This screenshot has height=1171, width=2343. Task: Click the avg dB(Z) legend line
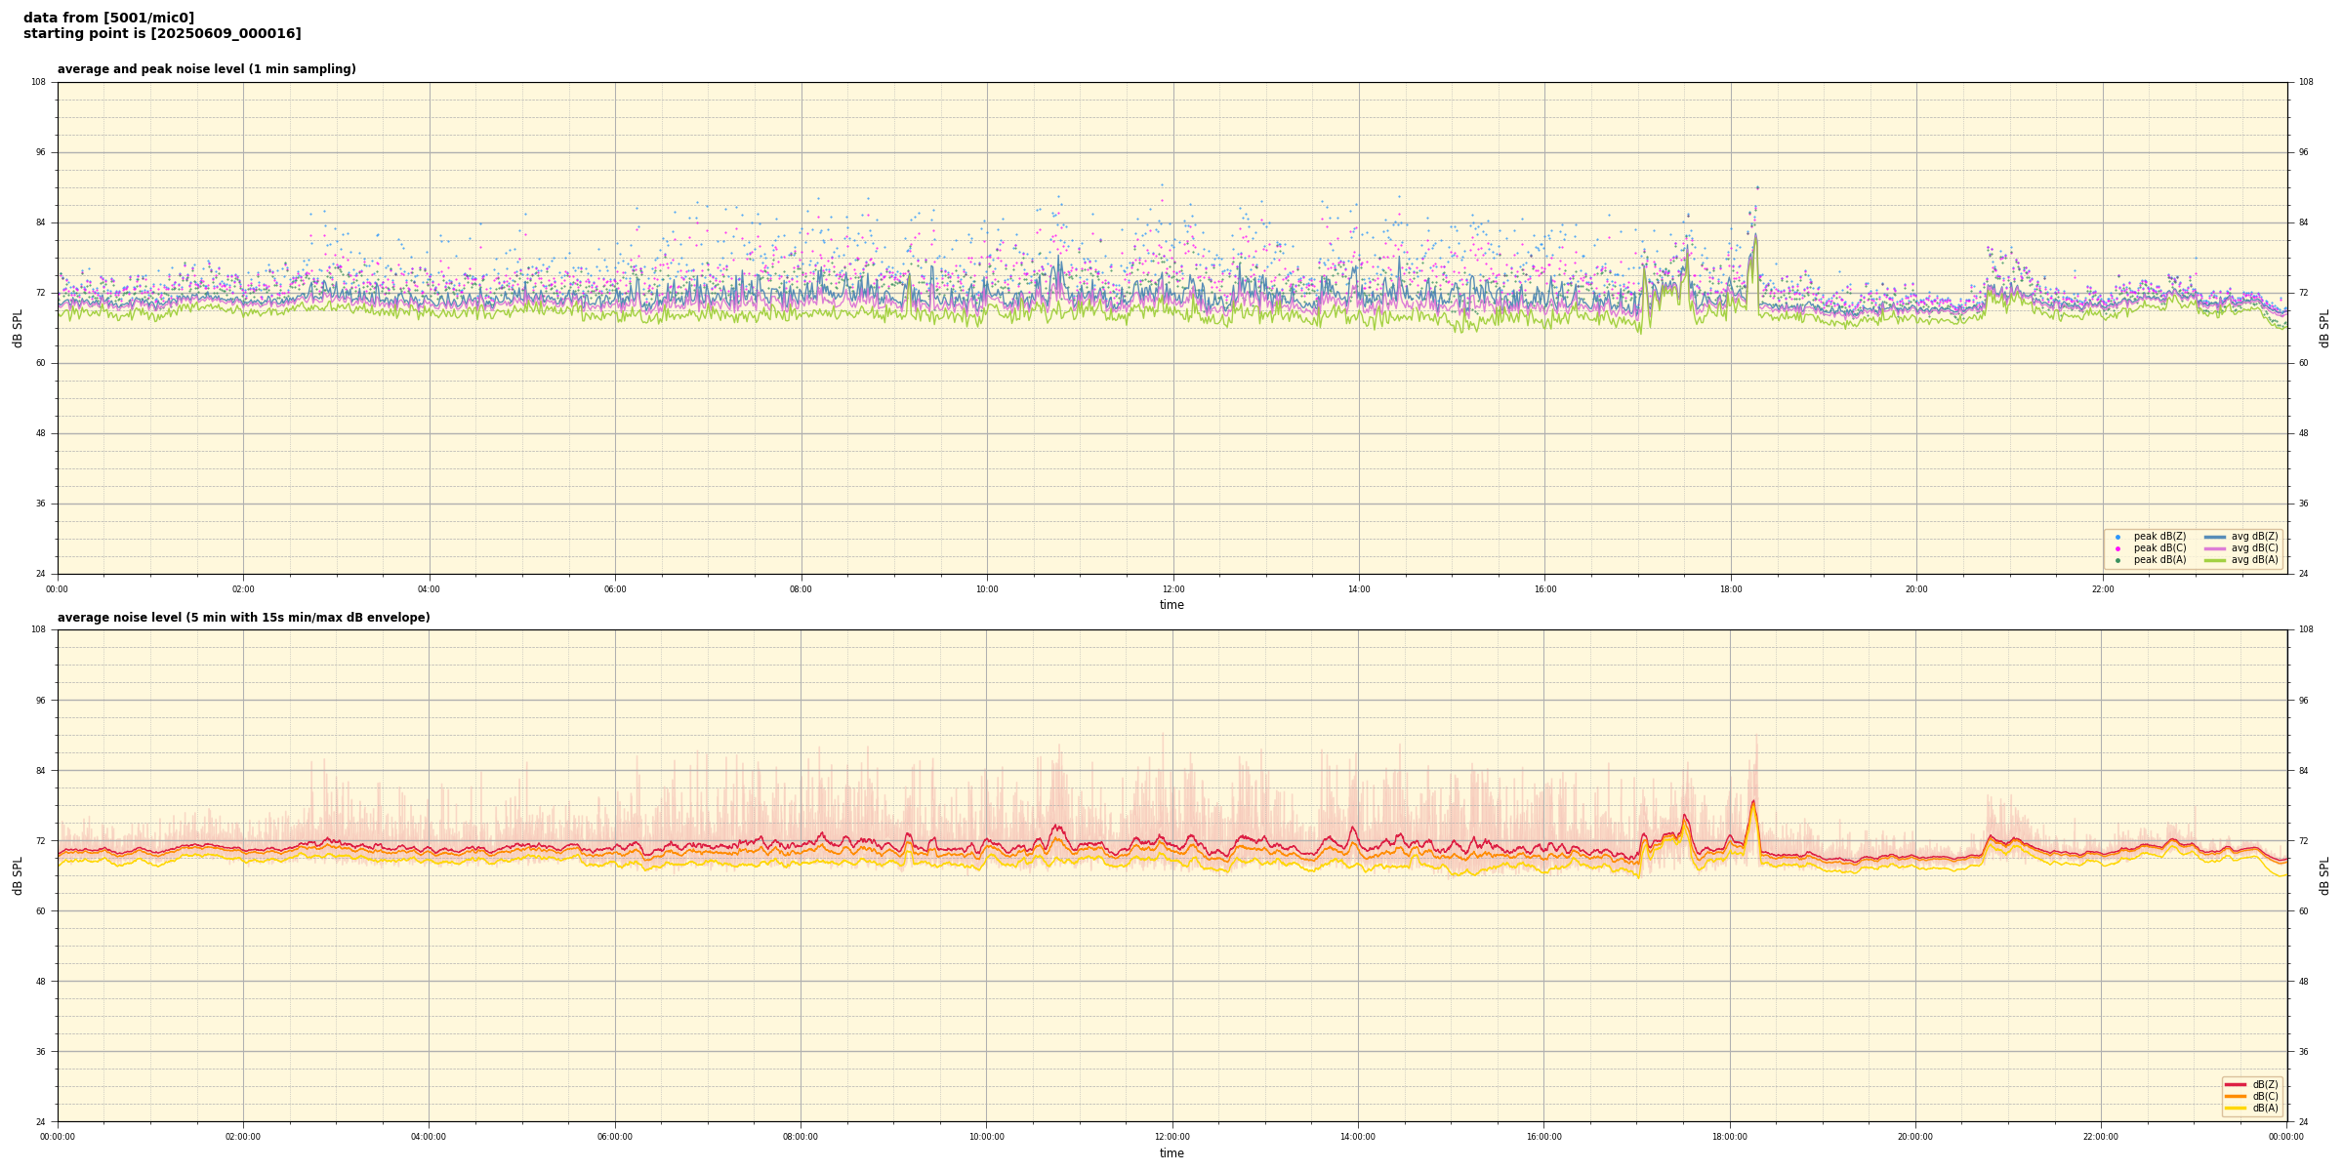pyautogui.click(x=2215, y=537)
